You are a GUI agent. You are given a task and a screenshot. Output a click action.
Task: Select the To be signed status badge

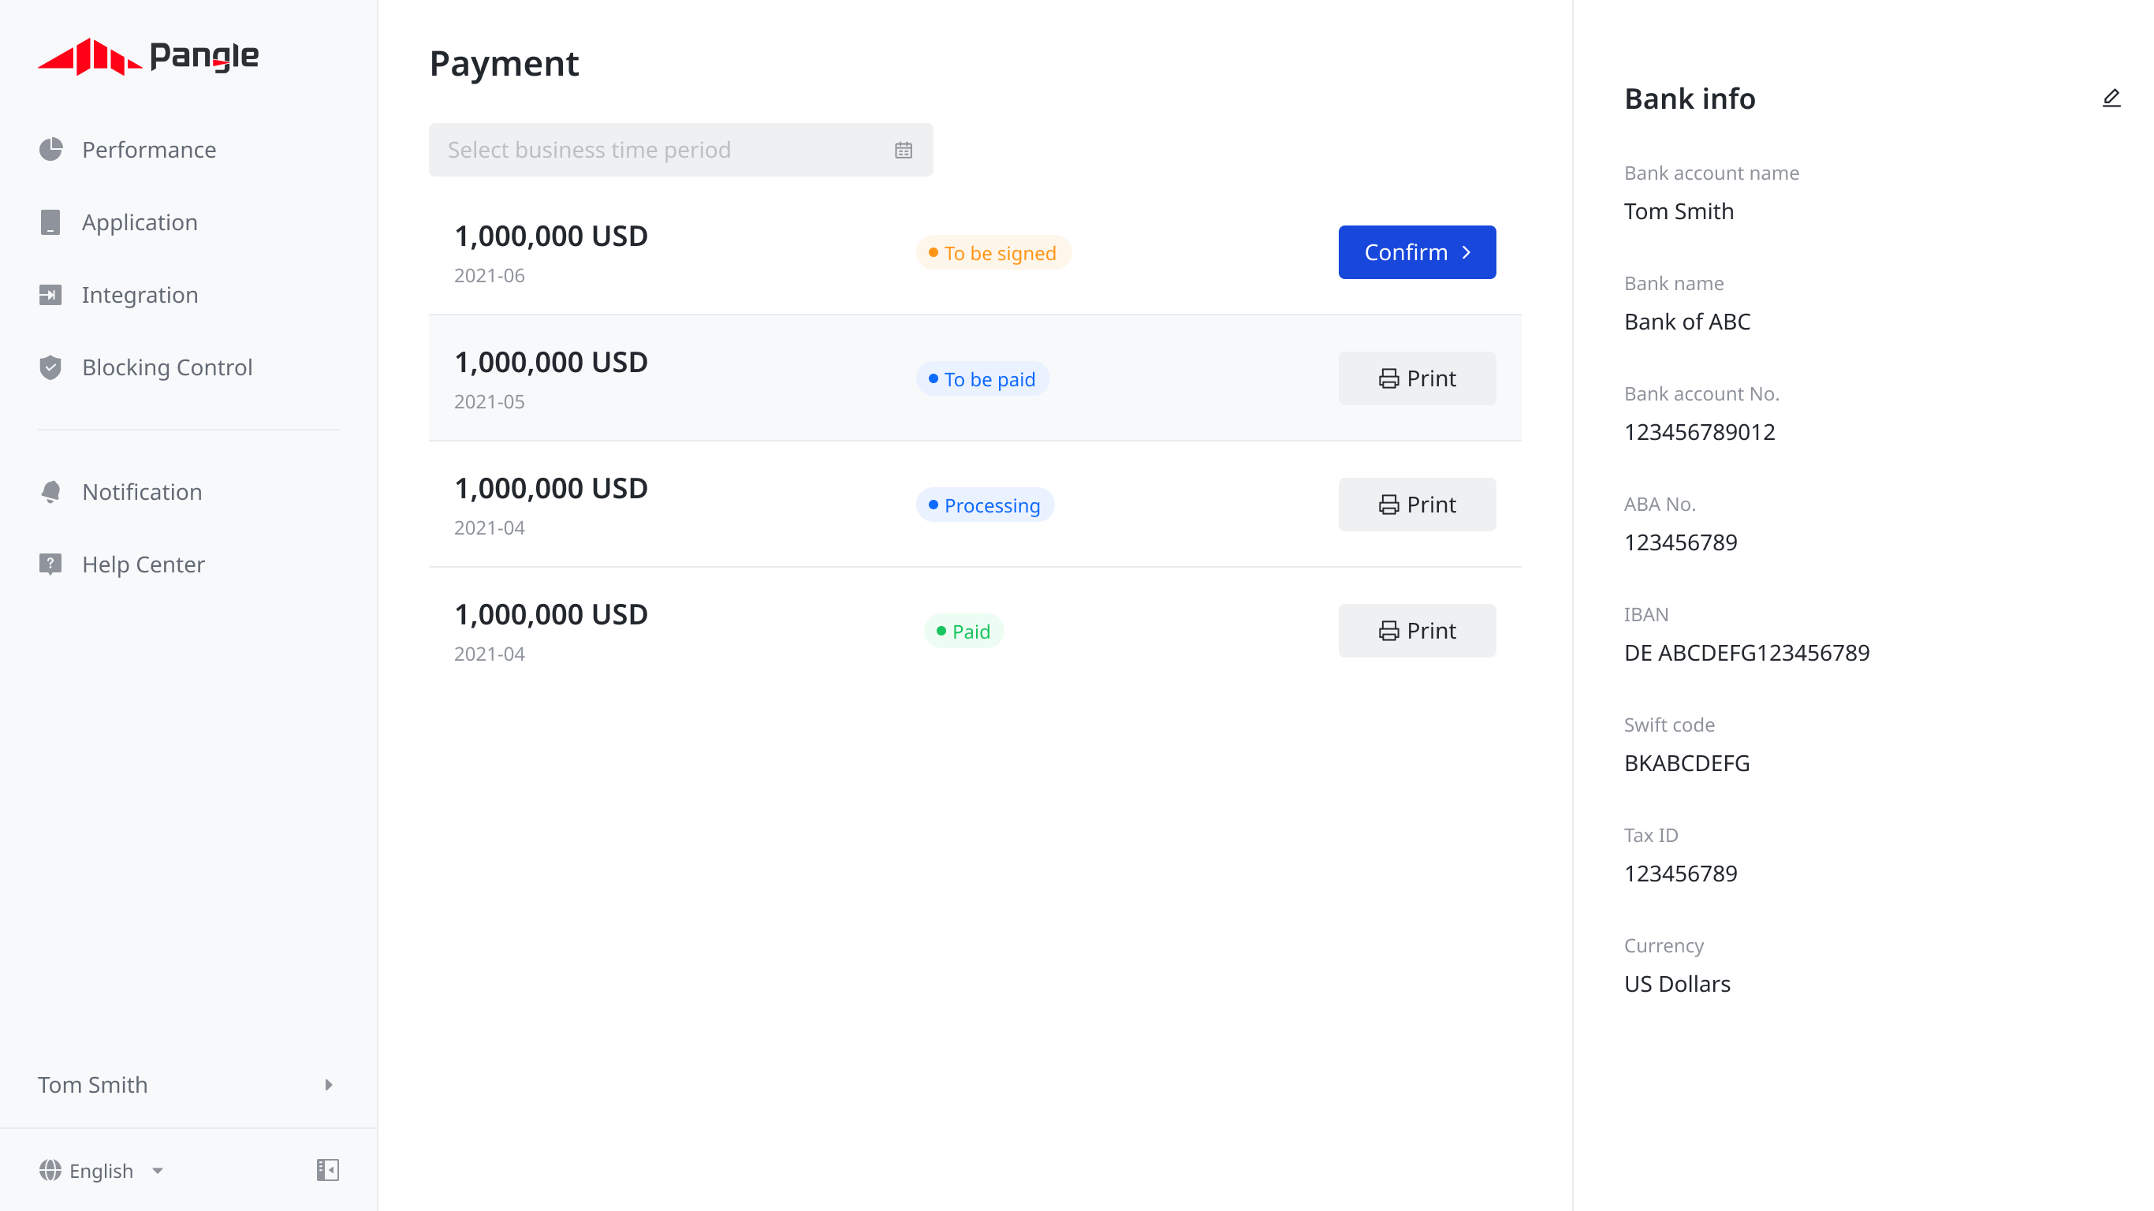point(993,253)
